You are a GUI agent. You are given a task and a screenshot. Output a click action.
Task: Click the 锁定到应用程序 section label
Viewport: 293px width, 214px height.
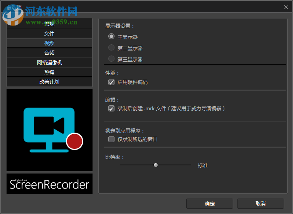click(125, 131)
